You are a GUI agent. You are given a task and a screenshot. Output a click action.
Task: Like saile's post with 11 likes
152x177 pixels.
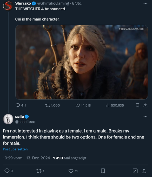click(x=73, y=171)
